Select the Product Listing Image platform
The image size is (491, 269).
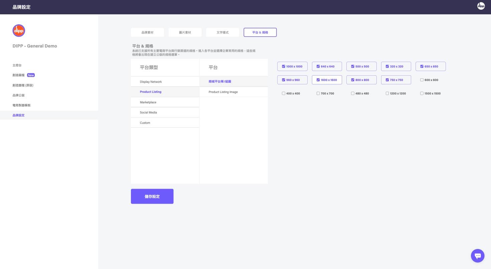click(x=234, y=92)
